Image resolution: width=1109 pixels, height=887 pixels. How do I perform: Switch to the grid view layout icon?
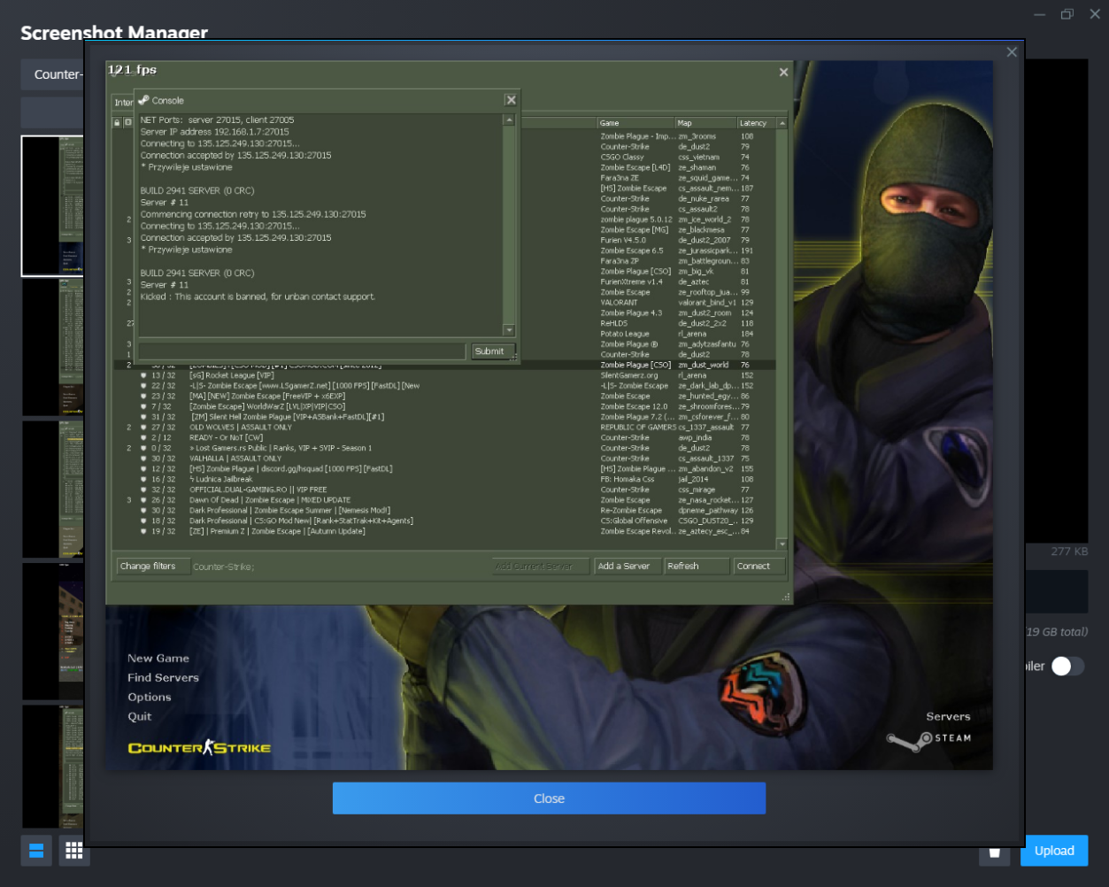click(74, 851)
